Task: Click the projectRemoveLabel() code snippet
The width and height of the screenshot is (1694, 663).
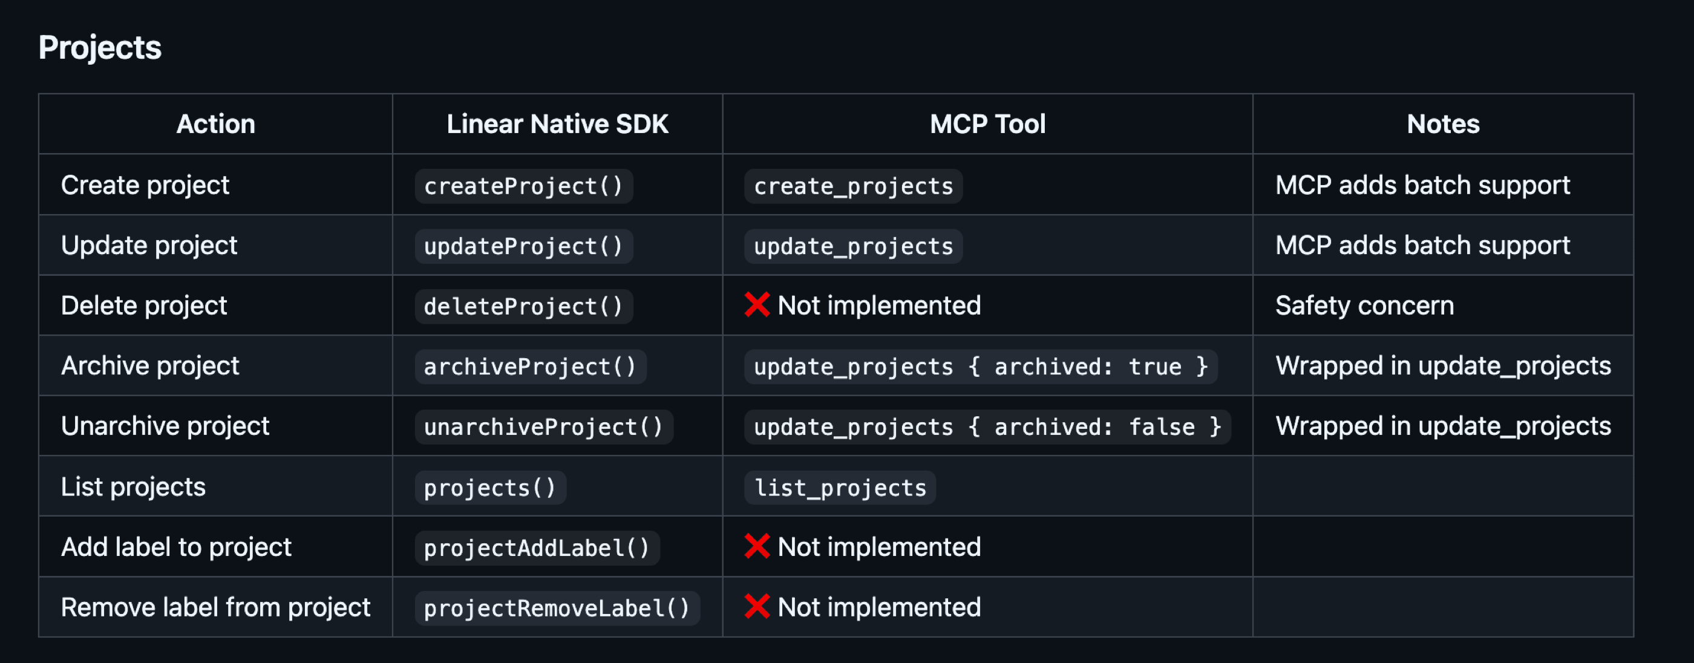Action: tap(557, 608)
